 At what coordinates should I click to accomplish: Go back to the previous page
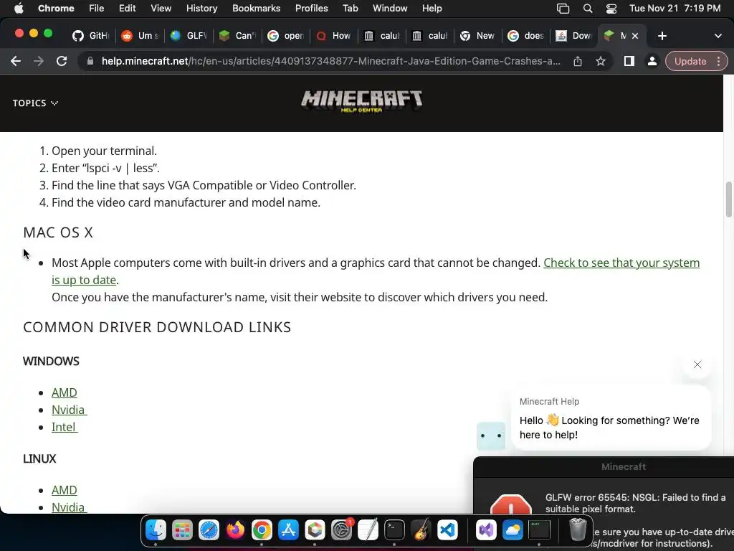pyautogui.click(x=16, y=61)
